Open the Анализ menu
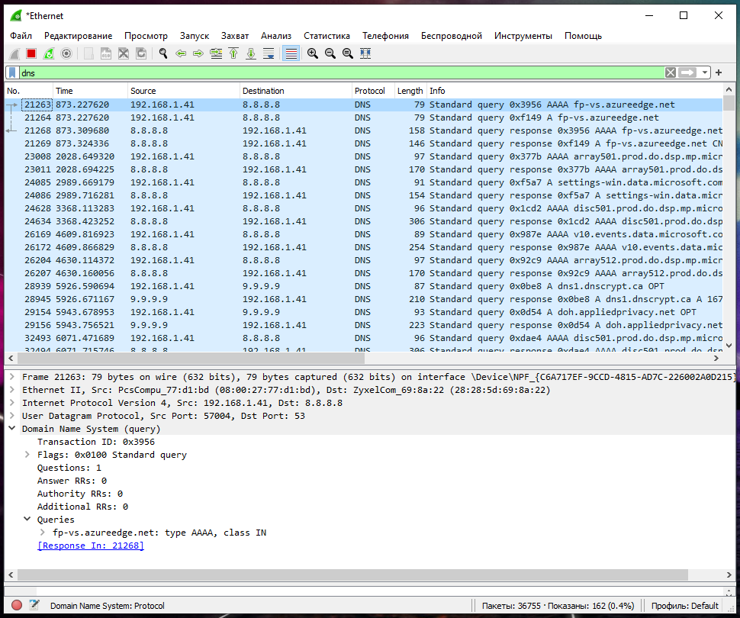 click(x=276, y=36)
